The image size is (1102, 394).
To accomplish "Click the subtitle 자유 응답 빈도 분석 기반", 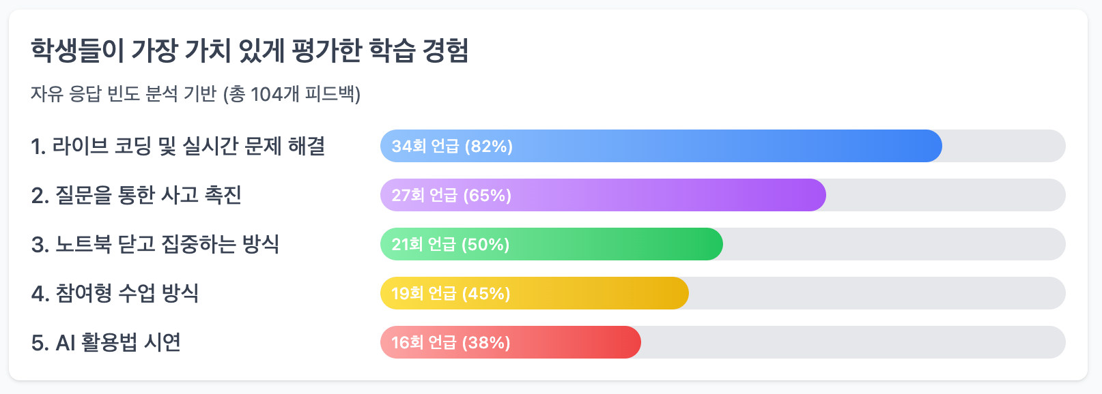I will pos(124,93).
